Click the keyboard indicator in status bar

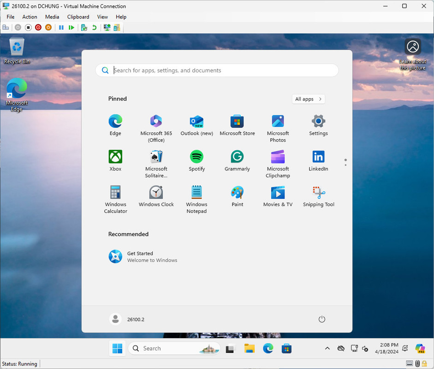410,363
